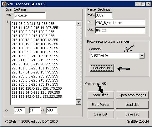
Task: Click the -p port field showing 3389
Action: pyautogui.click(x=19, y=110)
